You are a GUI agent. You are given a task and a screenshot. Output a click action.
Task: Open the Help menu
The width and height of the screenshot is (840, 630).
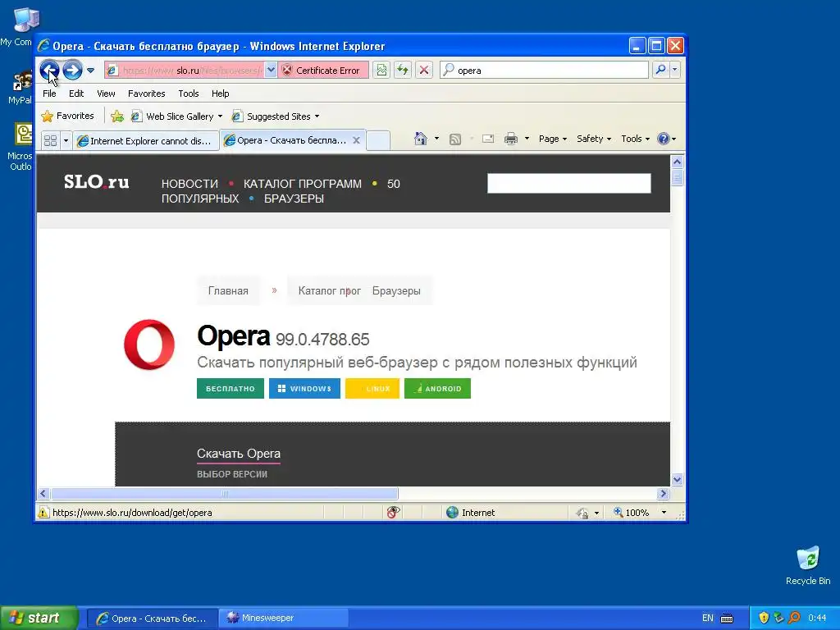pos(220,94)
